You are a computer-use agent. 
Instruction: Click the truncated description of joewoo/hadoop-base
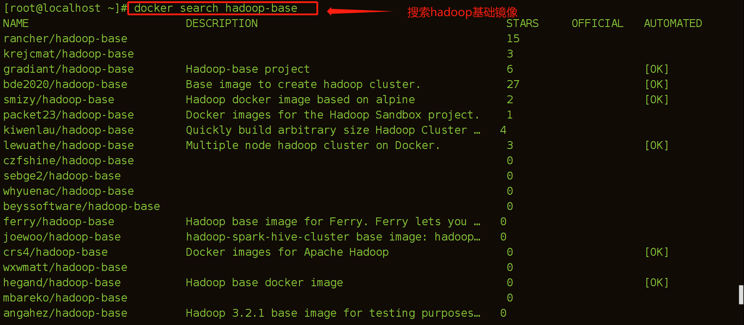(x=333, y=237)
